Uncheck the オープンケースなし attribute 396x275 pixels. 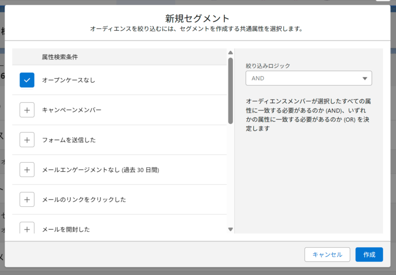pos(27,80)
